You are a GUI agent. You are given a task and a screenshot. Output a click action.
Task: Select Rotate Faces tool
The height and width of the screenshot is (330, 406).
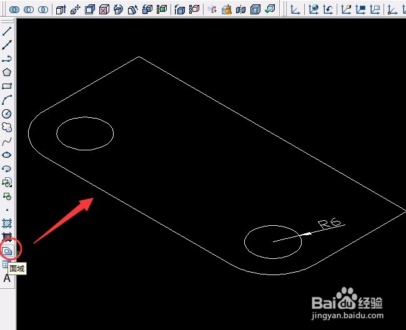(118, 9)
